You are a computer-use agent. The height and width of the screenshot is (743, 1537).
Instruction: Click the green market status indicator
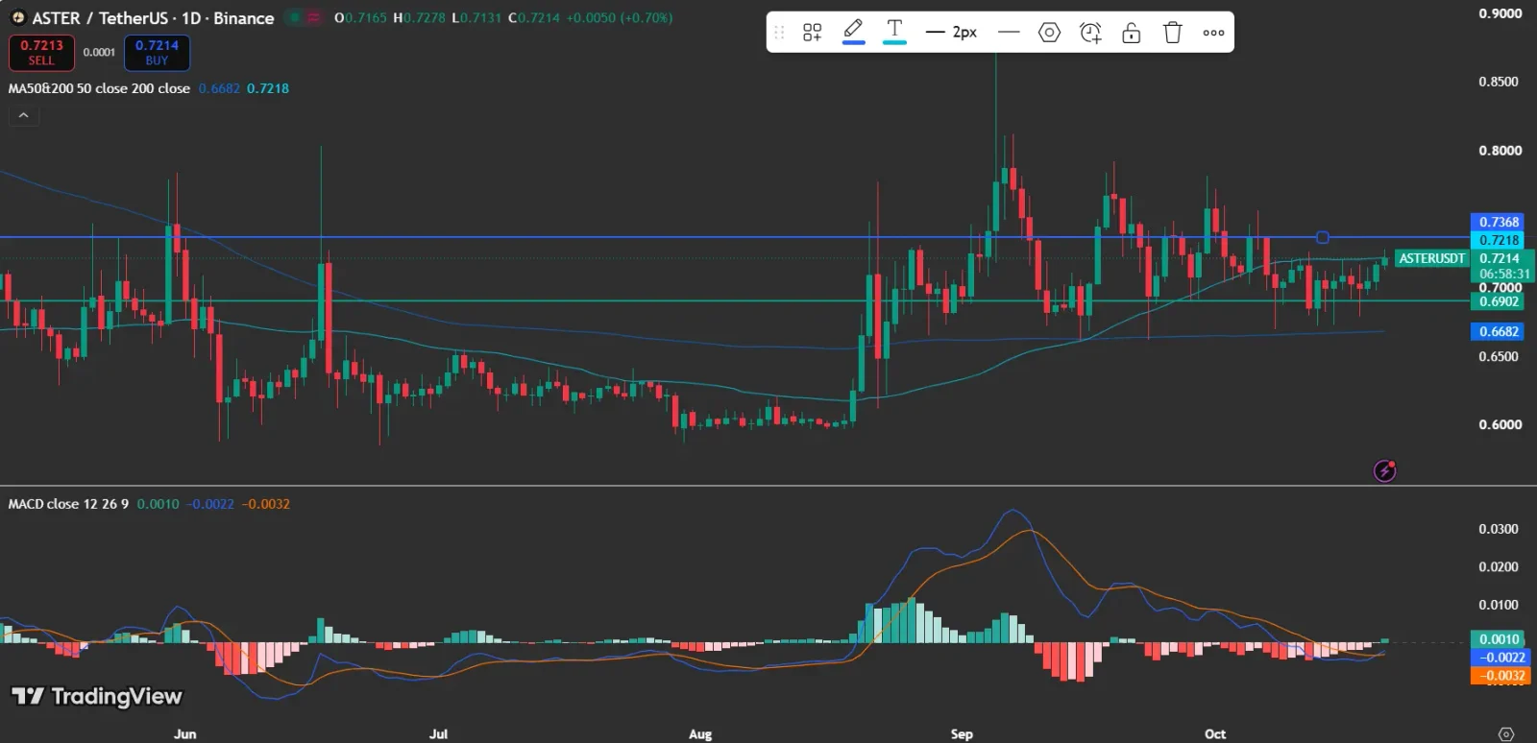point(295,17)
